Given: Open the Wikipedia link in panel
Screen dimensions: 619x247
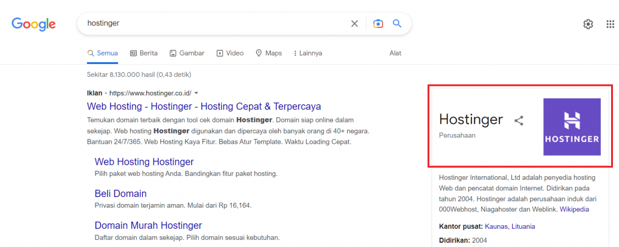Looking at the screenshot, I should tap(574, 209).
